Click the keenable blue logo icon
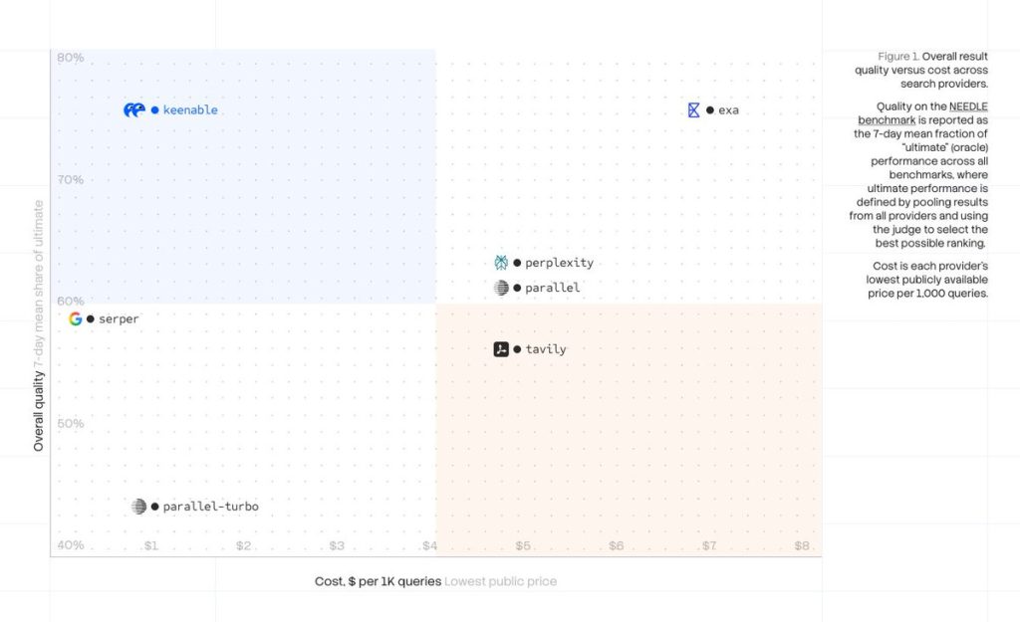 click(x=134, y=109)
